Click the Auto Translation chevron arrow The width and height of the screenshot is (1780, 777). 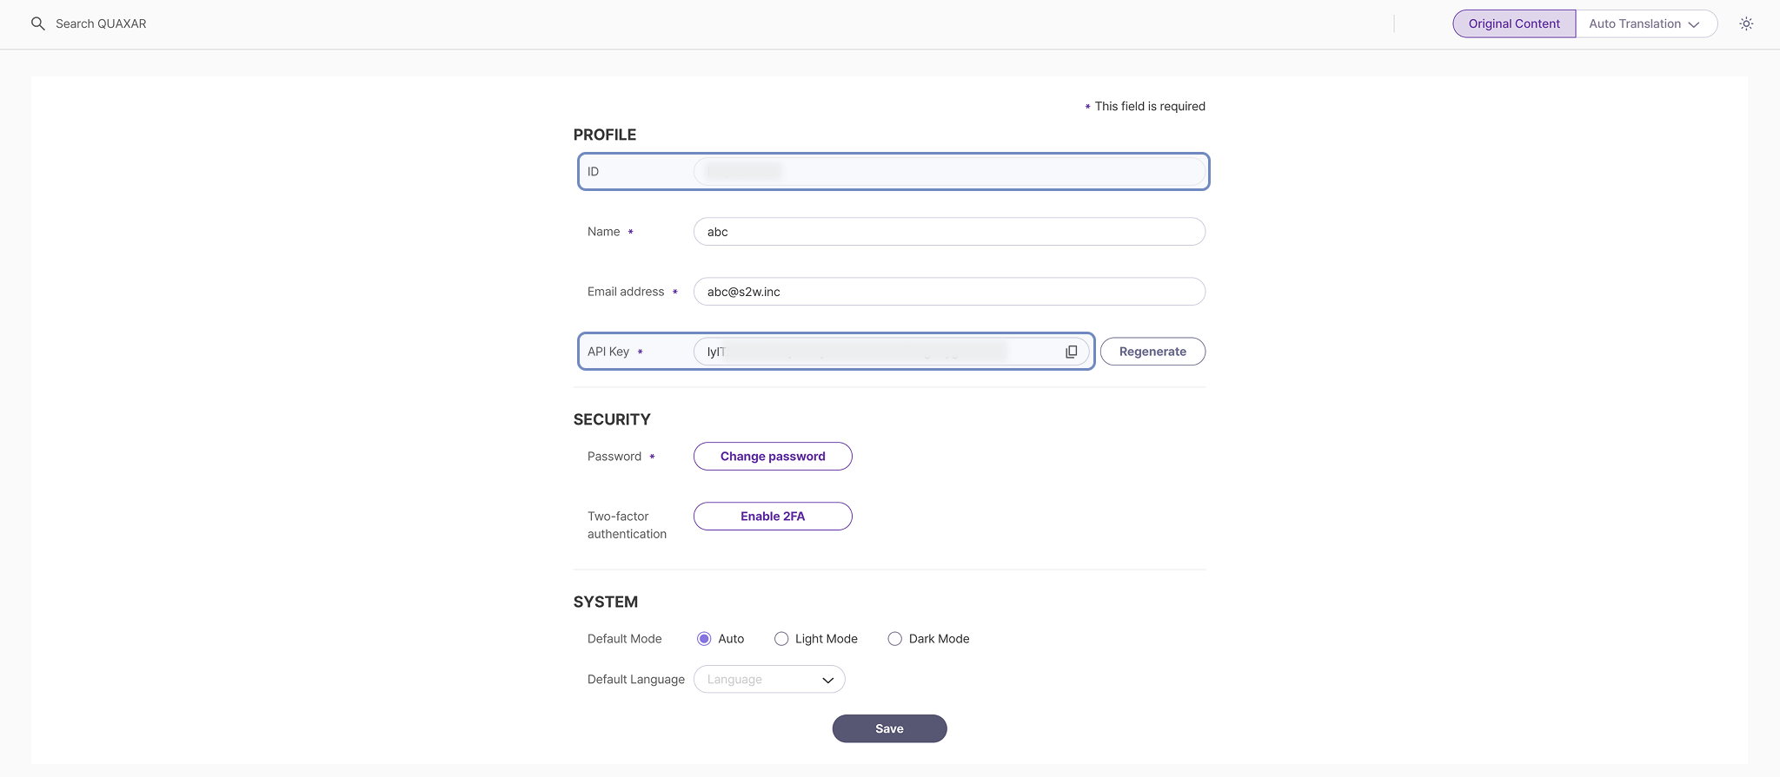pyautogui.click(x=1693, y=24)
